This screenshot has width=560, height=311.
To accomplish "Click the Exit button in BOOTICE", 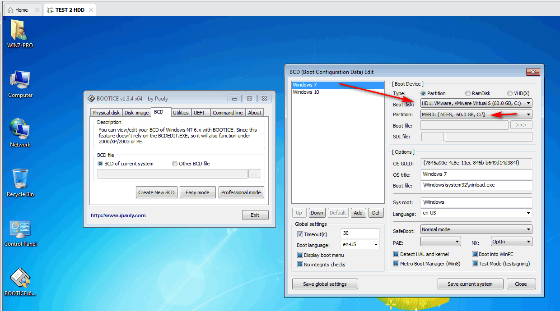I will [255, 215].
